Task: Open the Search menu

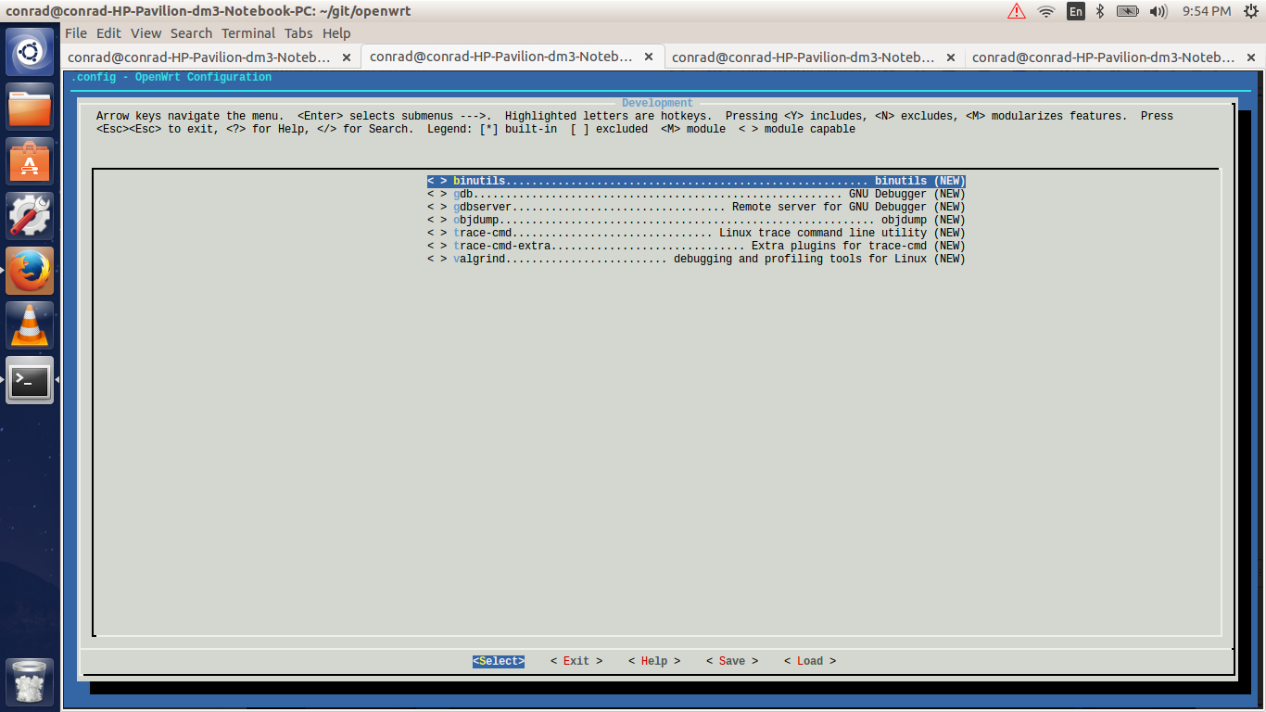Action: click(x=191, y=33)
